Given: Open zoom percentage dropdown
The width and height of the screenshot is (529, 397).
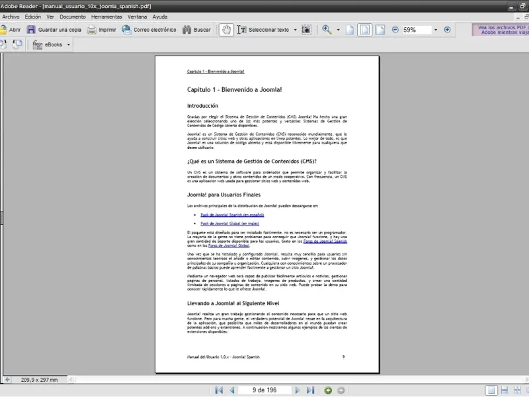Looking at the screenshot, I should (x=436, y=30).
